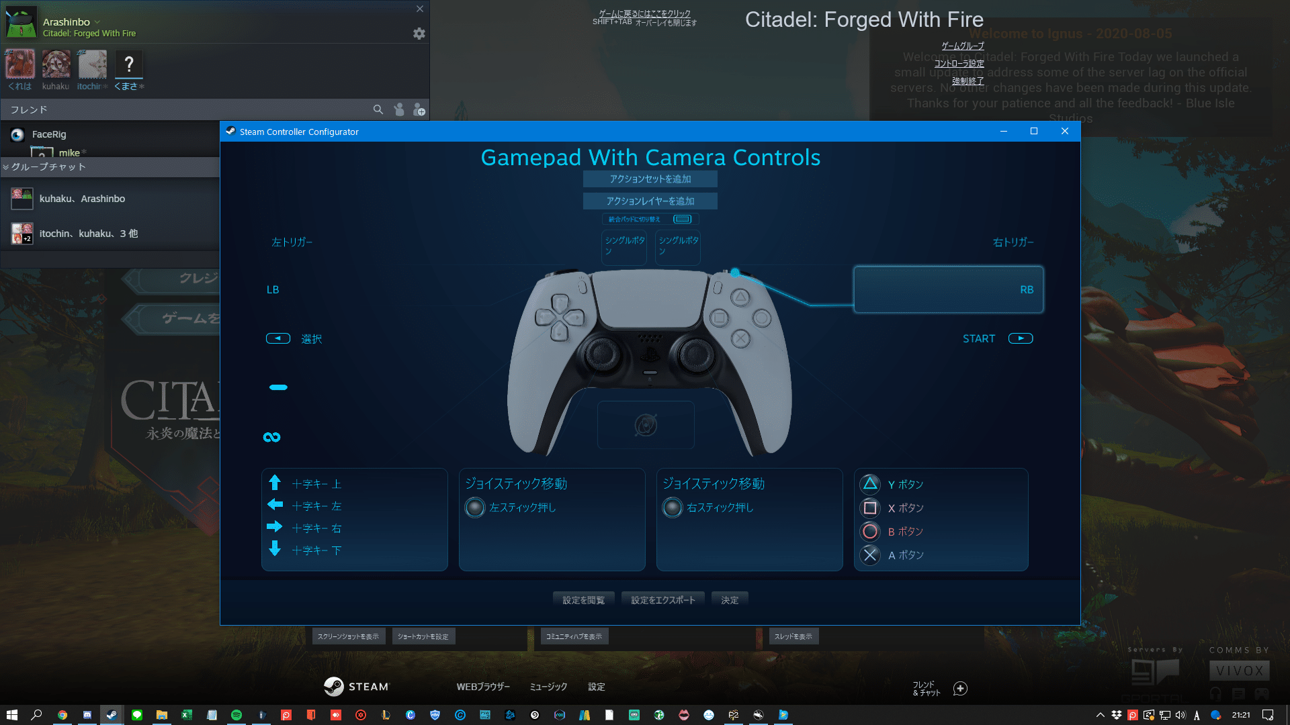This screenshot has height=725, width=1290.
Task: Click the Windows Start button
Action: 12,715
